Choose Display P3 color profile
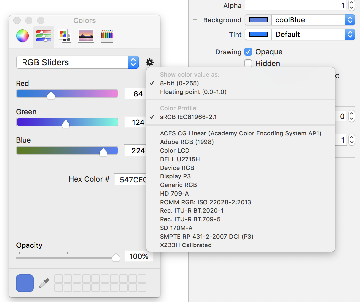This screenshot has width=360, height=302. coord(177,176)
